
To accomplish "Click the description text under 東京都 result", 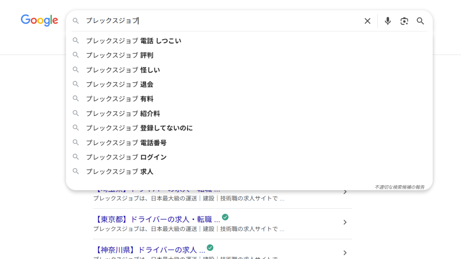I will pyautogui.click(x=189, y=229).
